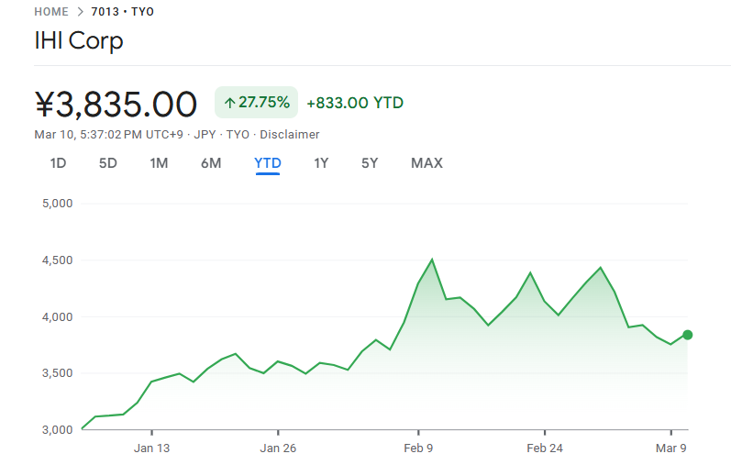Click the breadcrumb chevron after HOME
Image resolution: width=731 pixels, height=476 pixels.
82,12
